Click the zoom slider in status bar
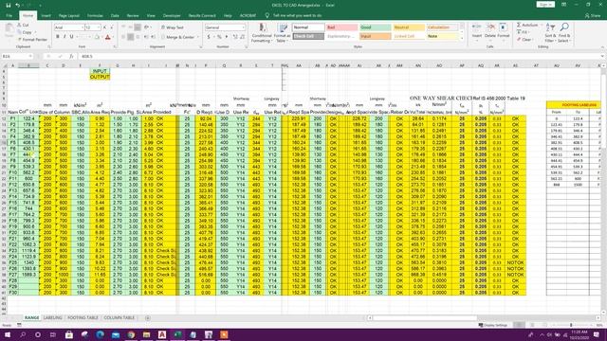Screen dimensions: 607x341 [x=571, y=325]
